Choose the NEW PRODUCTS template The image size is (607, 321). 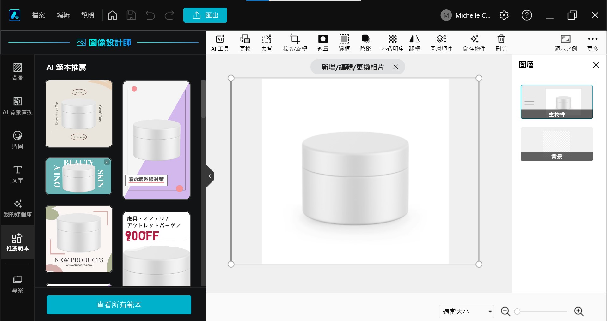click(x=79, y=239)
